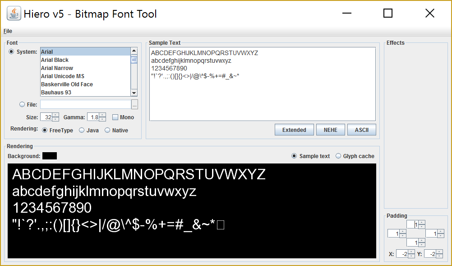Click the font list scrollbar thumb
Viewport: 452px width, 266px height.
134,60
